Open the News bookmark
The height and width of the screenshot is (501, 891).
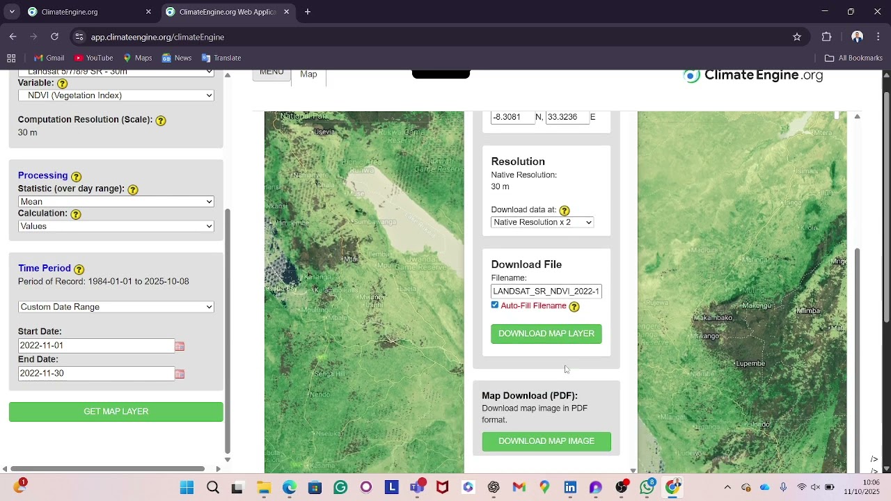177,58
